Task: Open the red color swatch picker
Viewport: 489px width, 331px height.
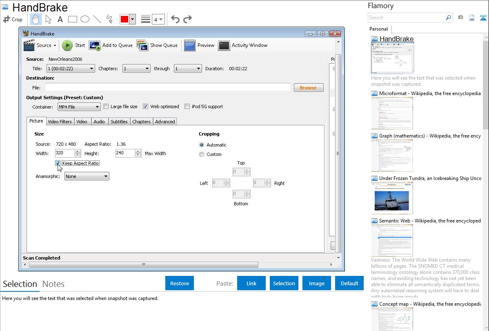Action: pyautogui.click(x=127, y=19)
